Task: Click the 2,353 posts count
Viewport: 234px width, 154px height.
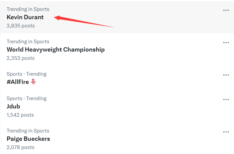Action: pyautogui.click(x=21, y=58)
